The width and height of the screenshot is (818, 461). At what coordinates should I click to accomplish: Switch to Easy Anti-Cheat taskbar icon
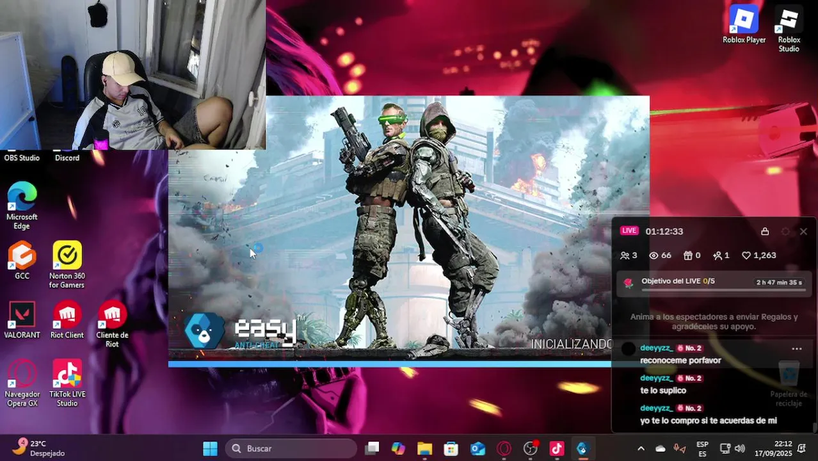click(x=582, y=448)
